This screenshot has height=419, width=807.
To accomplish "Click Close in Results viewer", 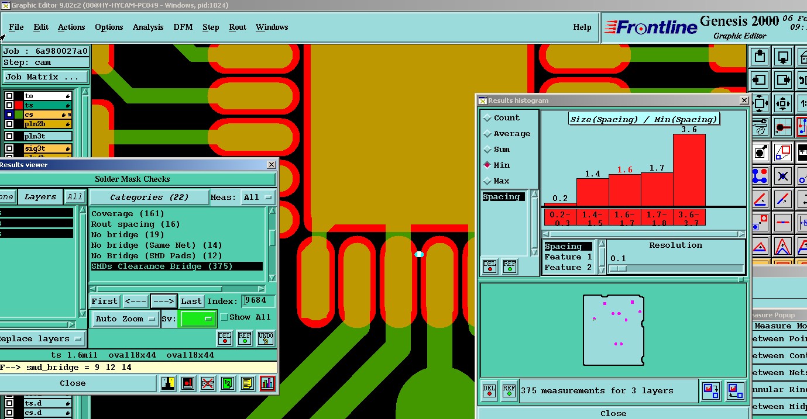I will point(73,383).
